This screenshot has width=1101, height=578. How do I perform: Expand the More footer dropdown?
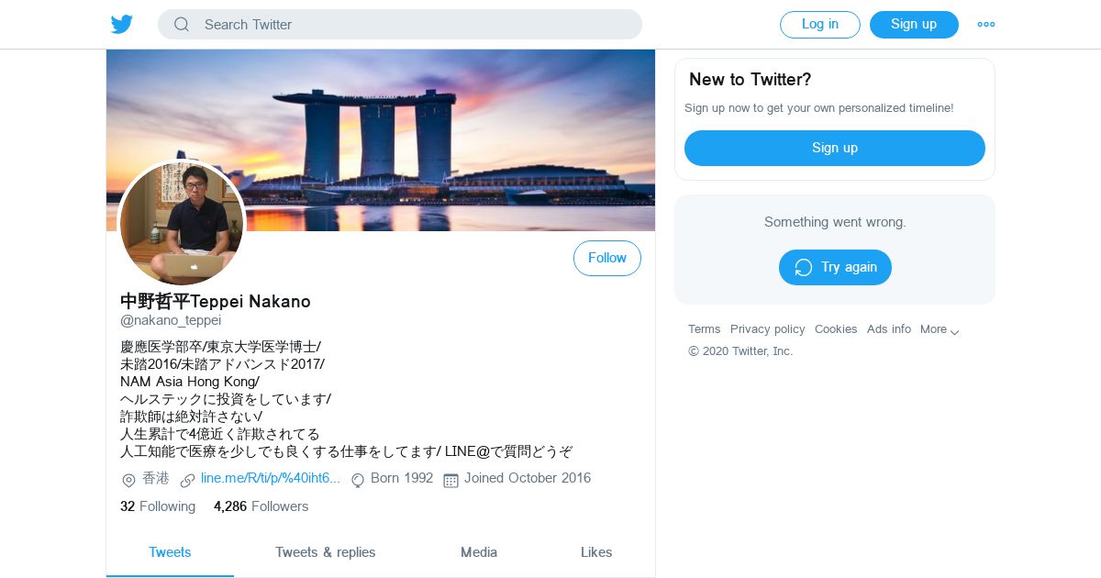tap(940, 329)
